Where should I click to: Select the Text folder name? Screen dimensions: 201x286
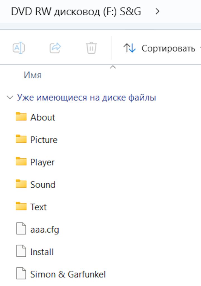(39, 207)
